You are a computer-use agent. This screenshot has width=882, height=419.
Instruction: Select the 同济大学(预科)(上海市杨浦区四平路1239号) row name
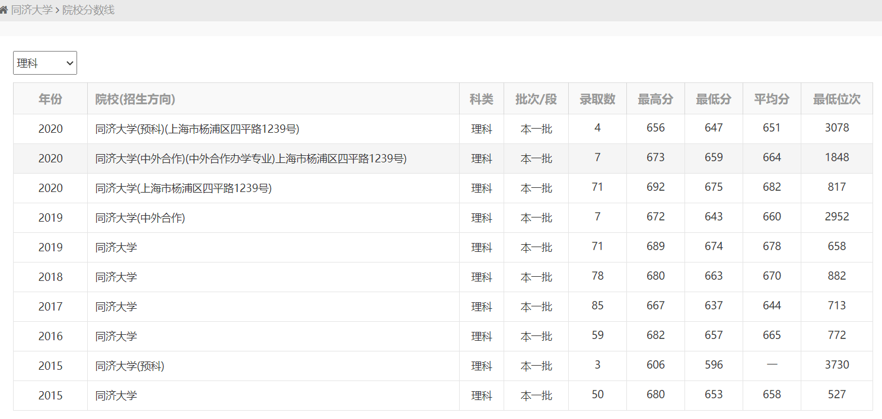coord(197,129)
